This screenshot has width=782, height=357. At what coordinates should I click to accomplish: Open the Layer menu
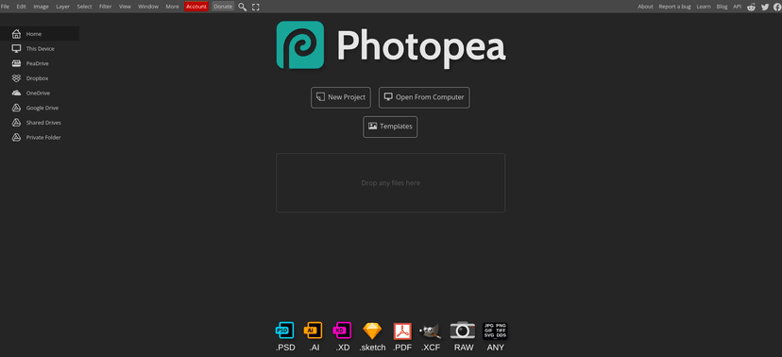click(x=63, y=7)
